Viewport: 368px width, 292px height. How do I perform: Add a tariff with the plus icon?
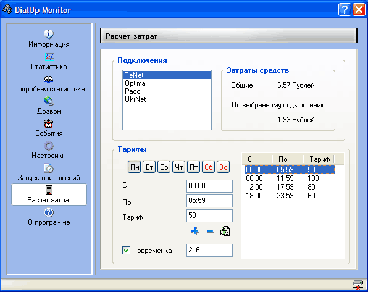click(x=195, y=232)
